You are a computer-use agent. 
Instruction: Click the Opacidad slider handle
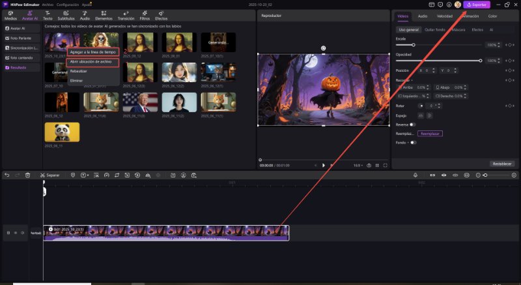tap(481, 60)
